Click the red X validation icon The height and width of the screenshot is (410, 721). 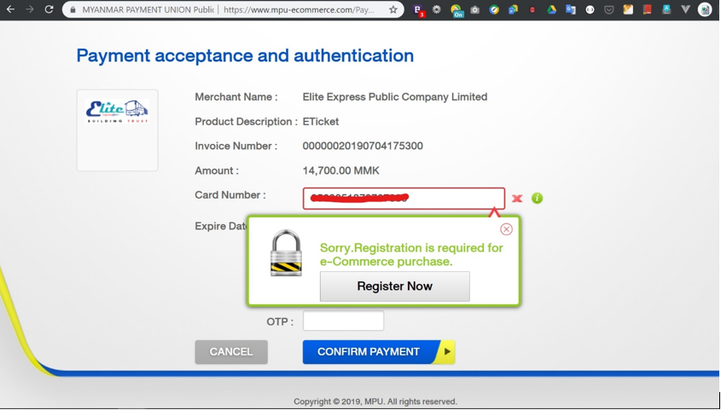click(x=517, y=199)
